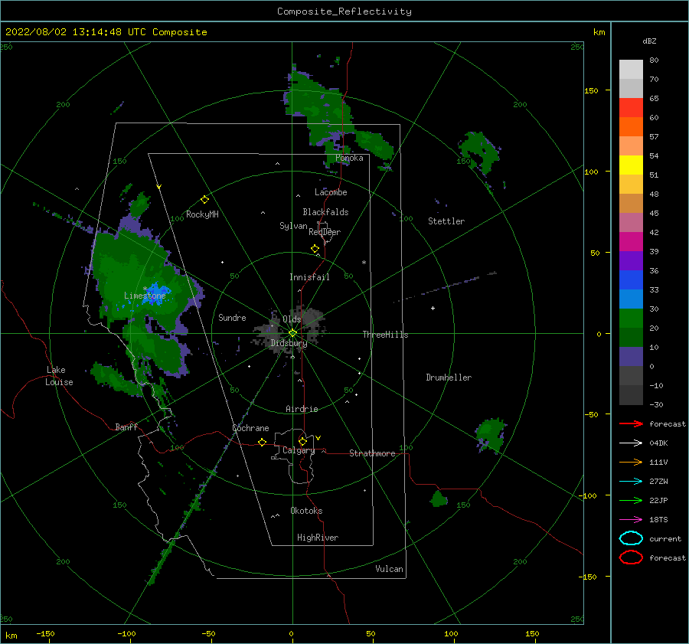Click the HighRiver town label
Viewport: 689px width, 644px height.
tap(318, 538)
